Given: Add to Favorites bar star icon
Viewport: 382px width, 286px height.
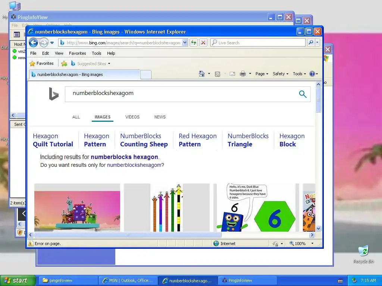Looking at the screenshot, I should [64, 63].
